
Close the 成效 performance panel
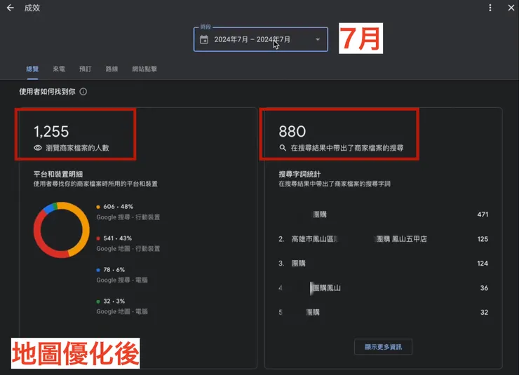[x=511, y=8]
